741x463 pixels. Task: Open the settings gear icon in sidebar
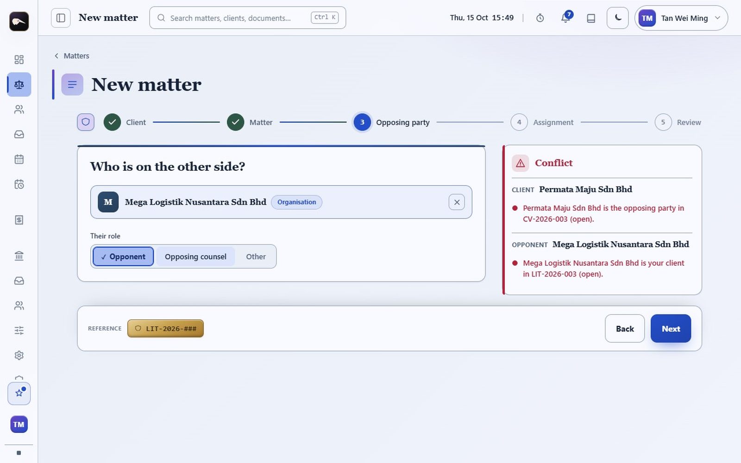click(x=19, y=355)
